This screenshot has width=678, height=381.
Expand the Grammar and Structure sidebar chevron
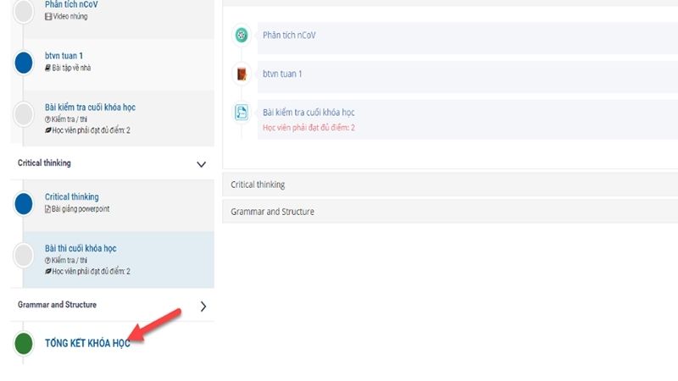point(203,306)
